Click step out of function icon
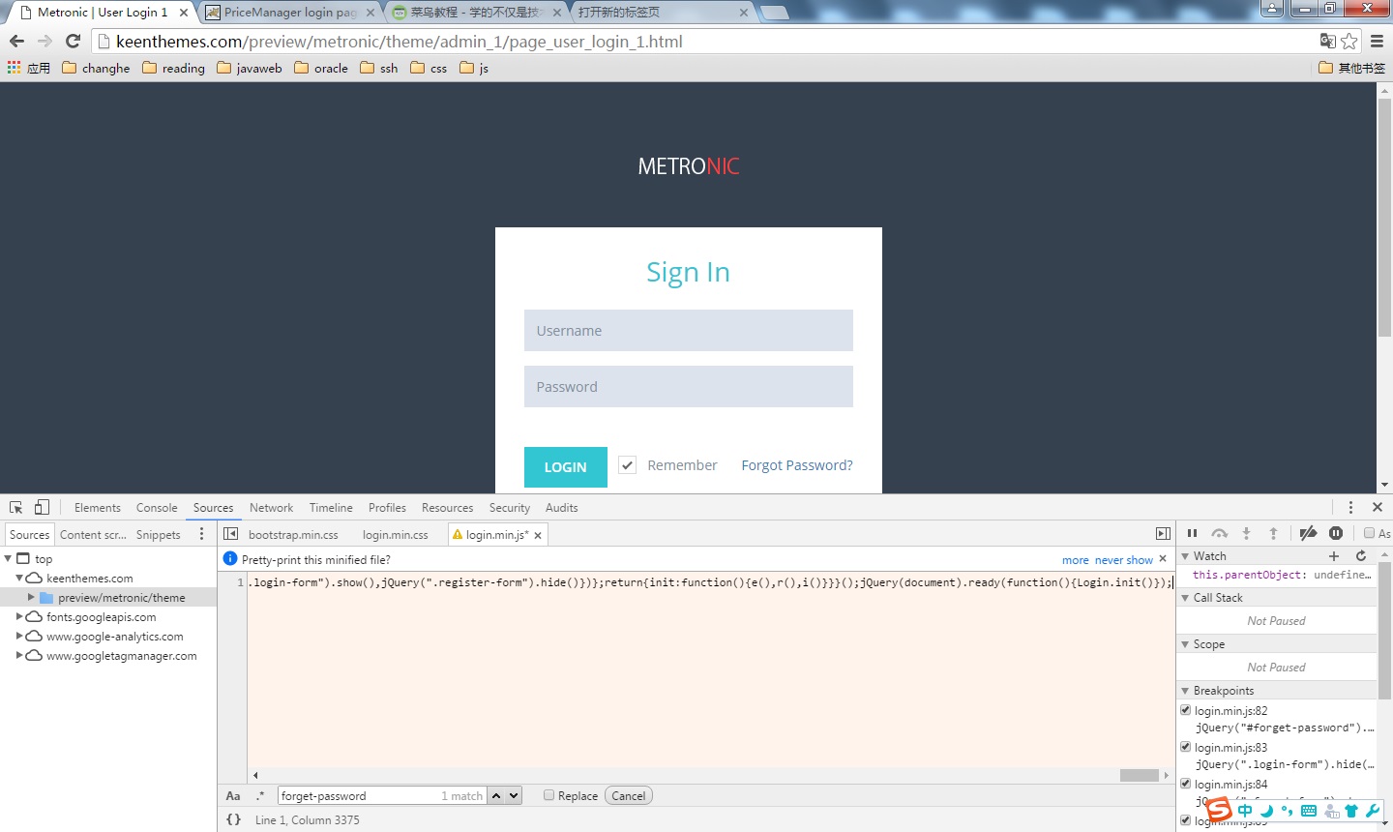Viewport: 1393px width, 832px height. coord(1274,533)
